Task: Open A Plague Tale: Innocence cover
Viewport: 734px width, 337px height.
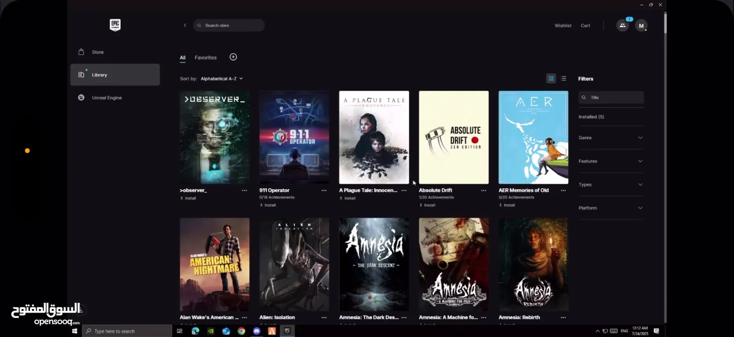Action: point(374,137)
